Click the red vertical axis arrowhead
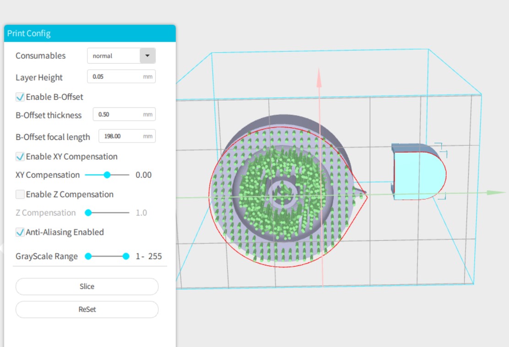The height and width of the screenshot is (347, 509). tap(319, 79)
